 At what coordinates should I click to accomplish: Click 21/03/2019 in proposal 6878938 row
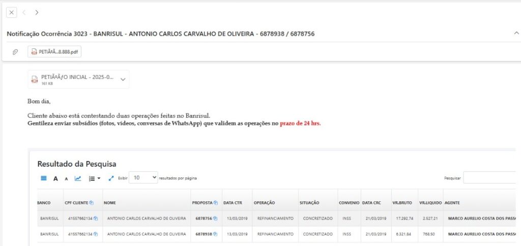[376, 234]
